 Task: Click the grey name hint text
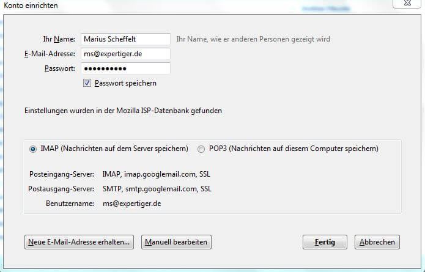(253, 39)
